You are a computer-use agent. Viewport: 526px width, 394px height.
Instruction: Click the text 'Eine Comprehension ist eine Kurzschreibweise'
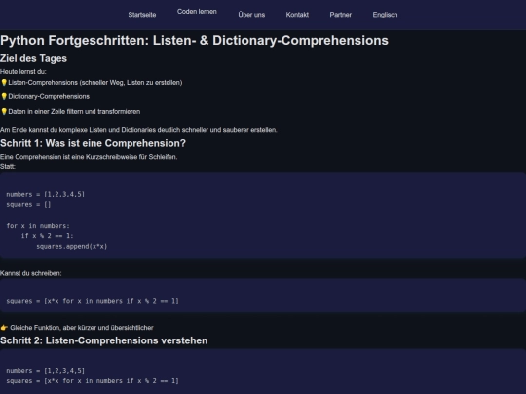[89, 157]
